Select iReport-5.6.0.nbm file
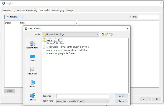Viewport: 164px width, 106px height. 53,43
